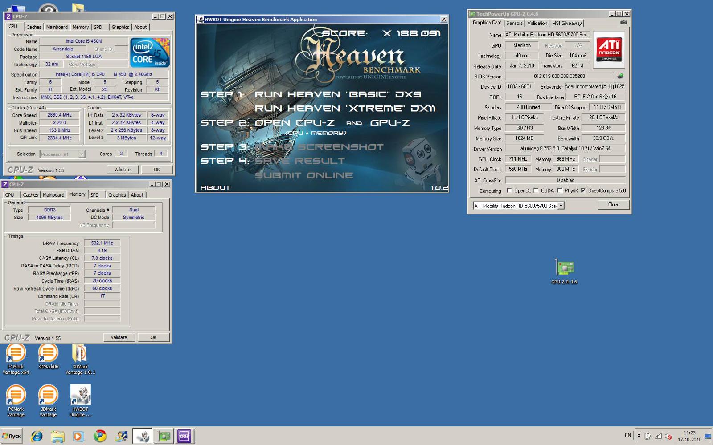This screenshot has height=445, width=713.
Task: Open Graphics tab in CPU-Z window showing Timings
Action: (x=117, y=195)
